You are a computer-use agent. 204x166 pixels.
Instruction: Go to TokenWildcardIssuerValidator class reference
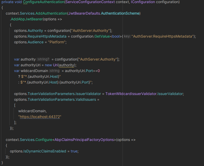tap(131, 94)
